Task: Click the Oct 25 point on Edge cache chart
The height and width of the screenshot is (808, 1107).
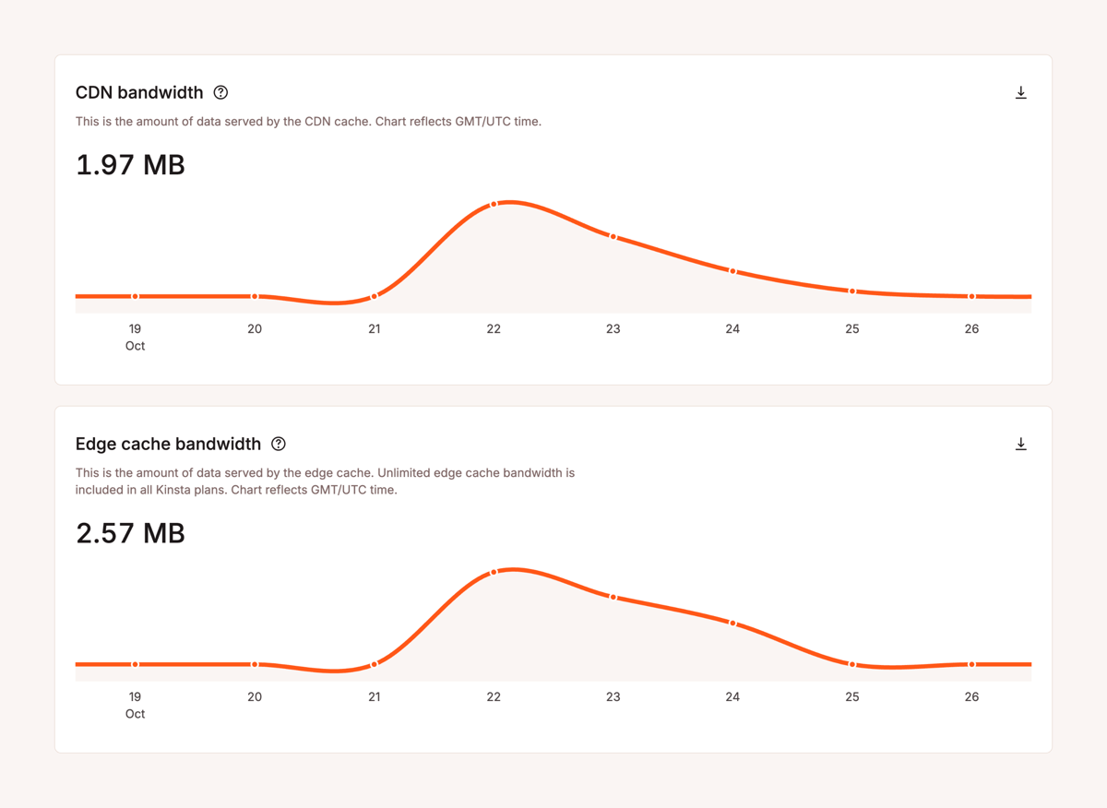Action: [851, 663]
